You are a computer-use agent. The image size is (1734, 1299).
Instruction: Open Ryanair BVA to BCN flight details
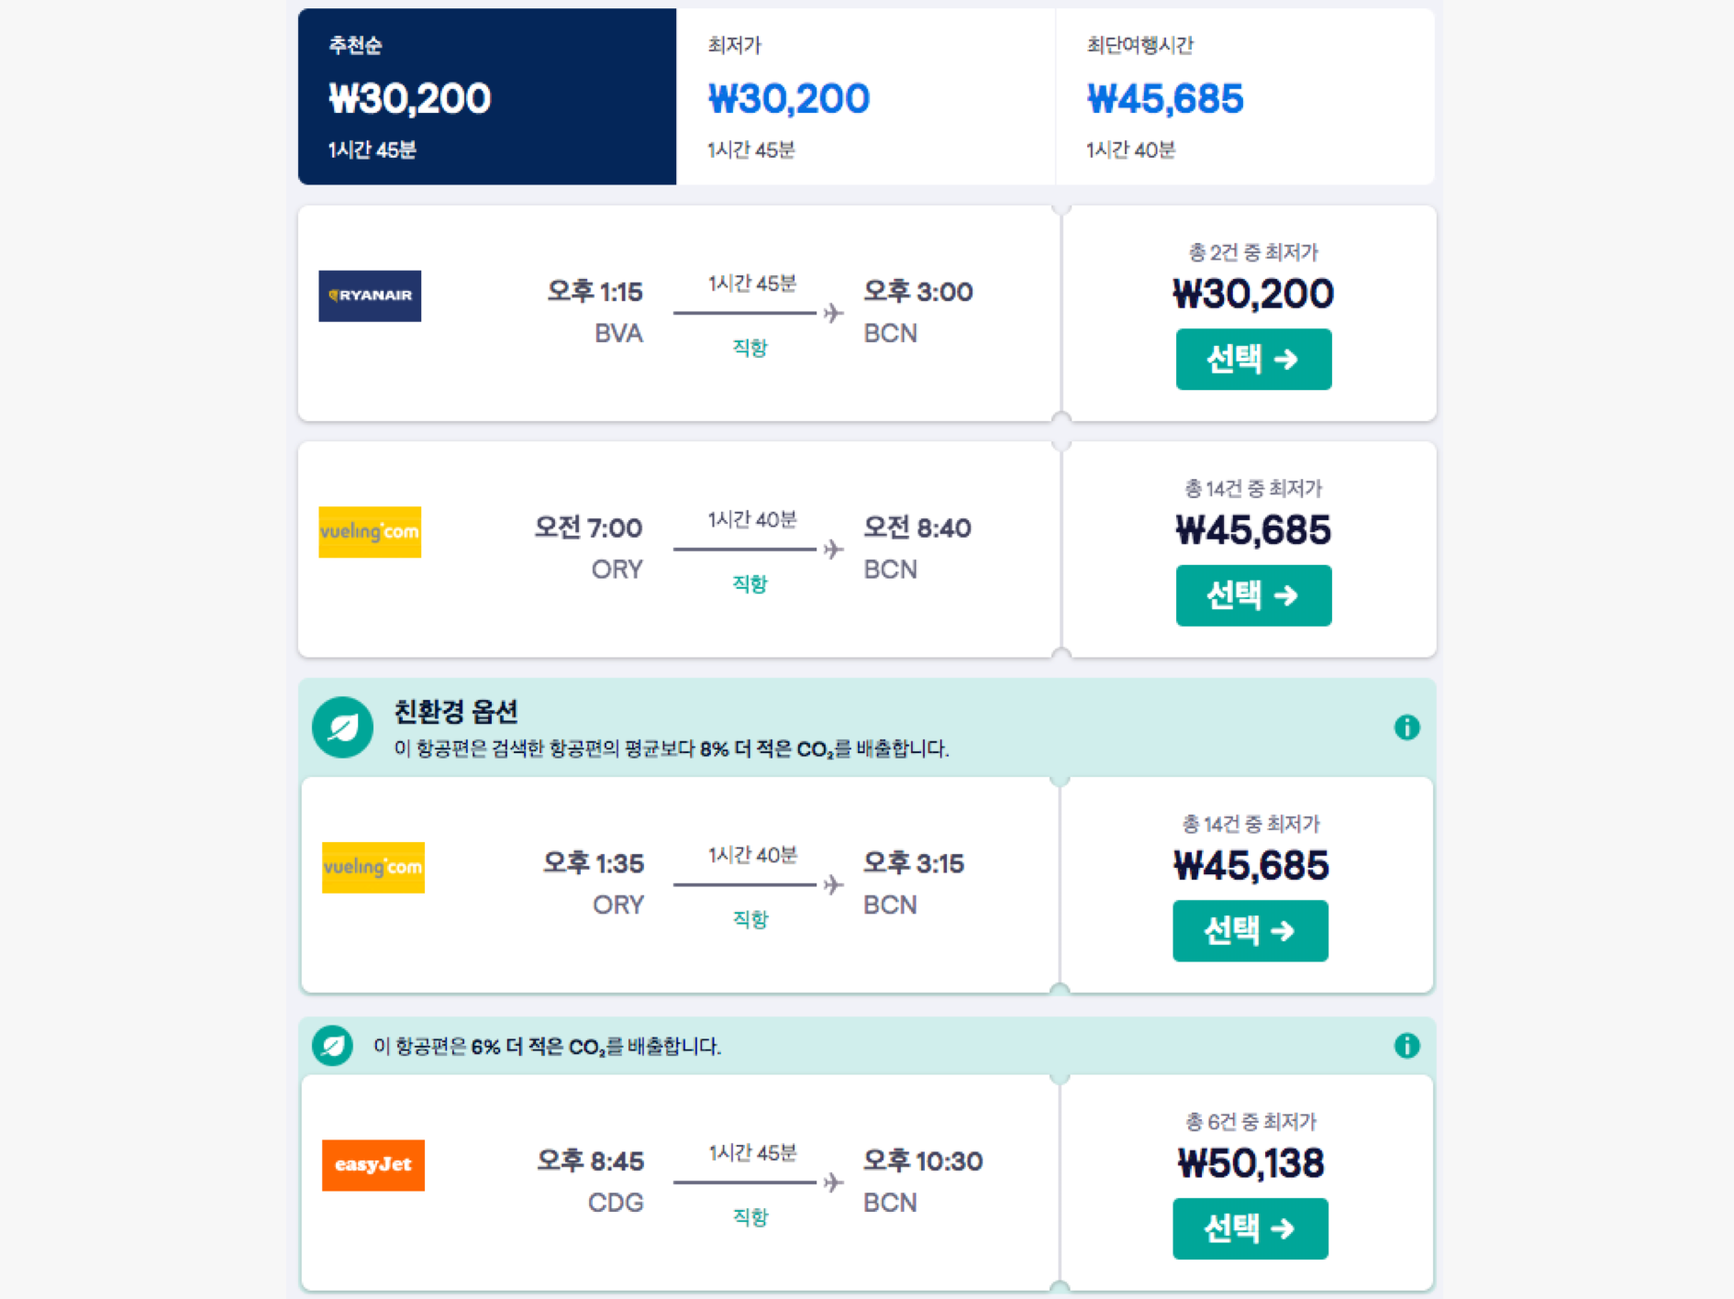[679, 313]
